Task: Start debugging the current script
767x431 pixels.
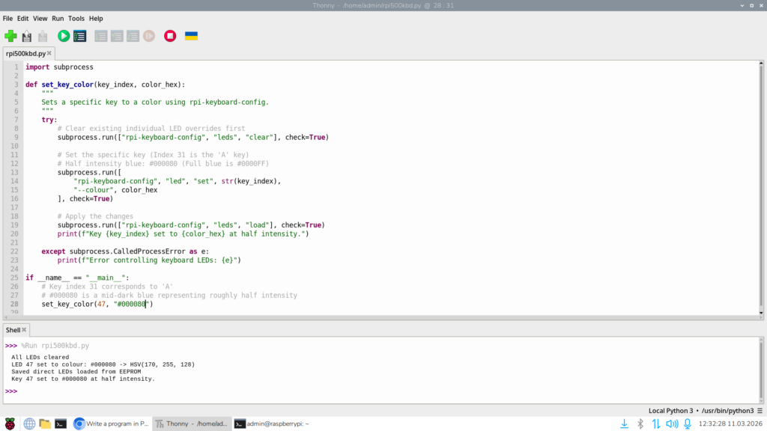Action: 80,35
